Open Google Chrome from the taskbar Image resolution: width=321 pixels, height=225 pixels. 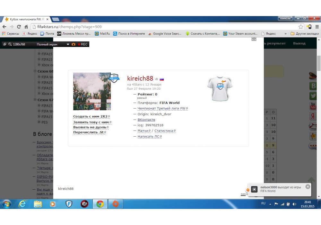100,204
